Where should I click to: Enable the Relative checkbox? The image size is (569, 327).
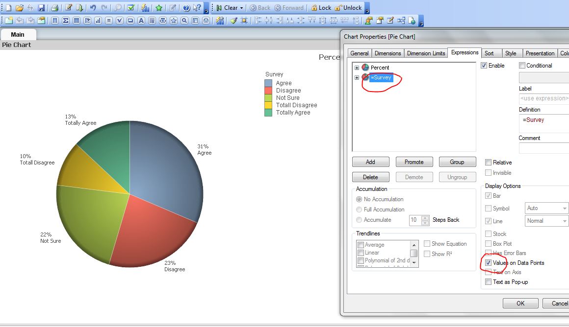pyautogui.click(x=489, y=162)
